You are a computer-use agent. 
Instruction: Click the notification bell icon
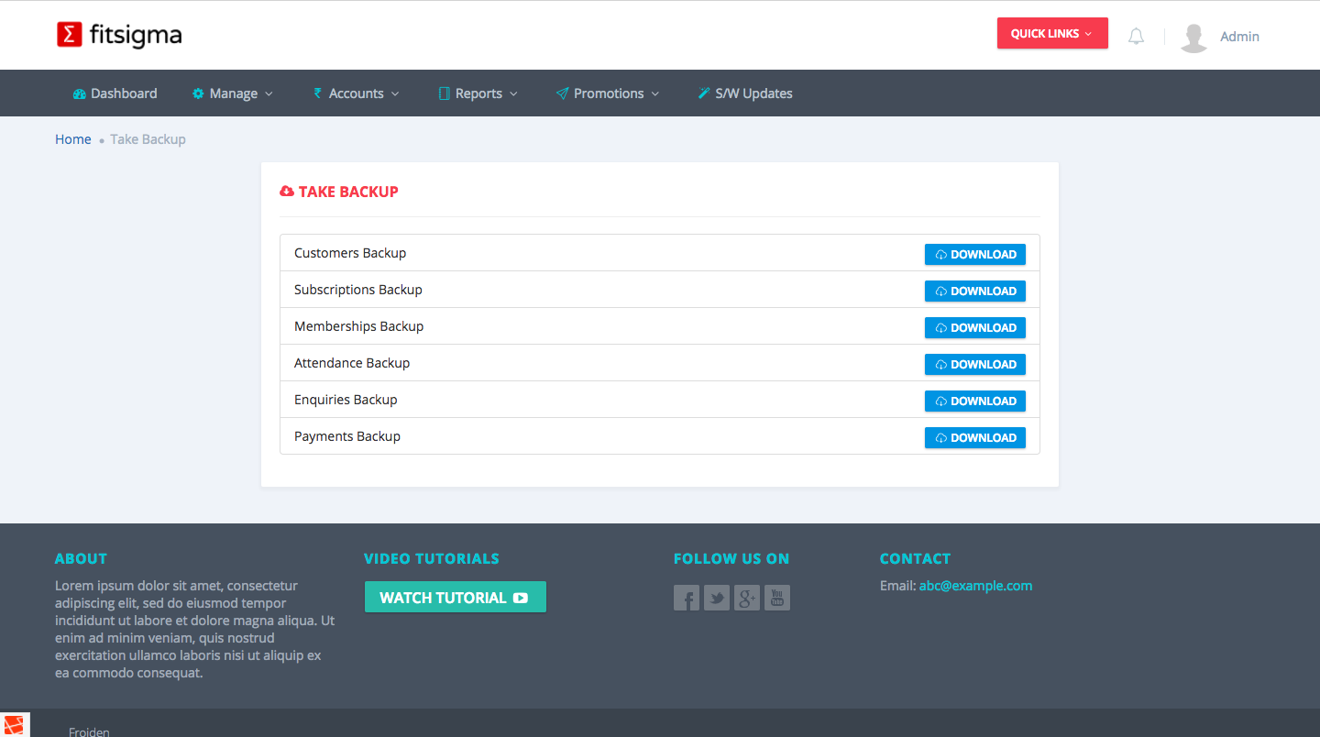pos(1136,37)
